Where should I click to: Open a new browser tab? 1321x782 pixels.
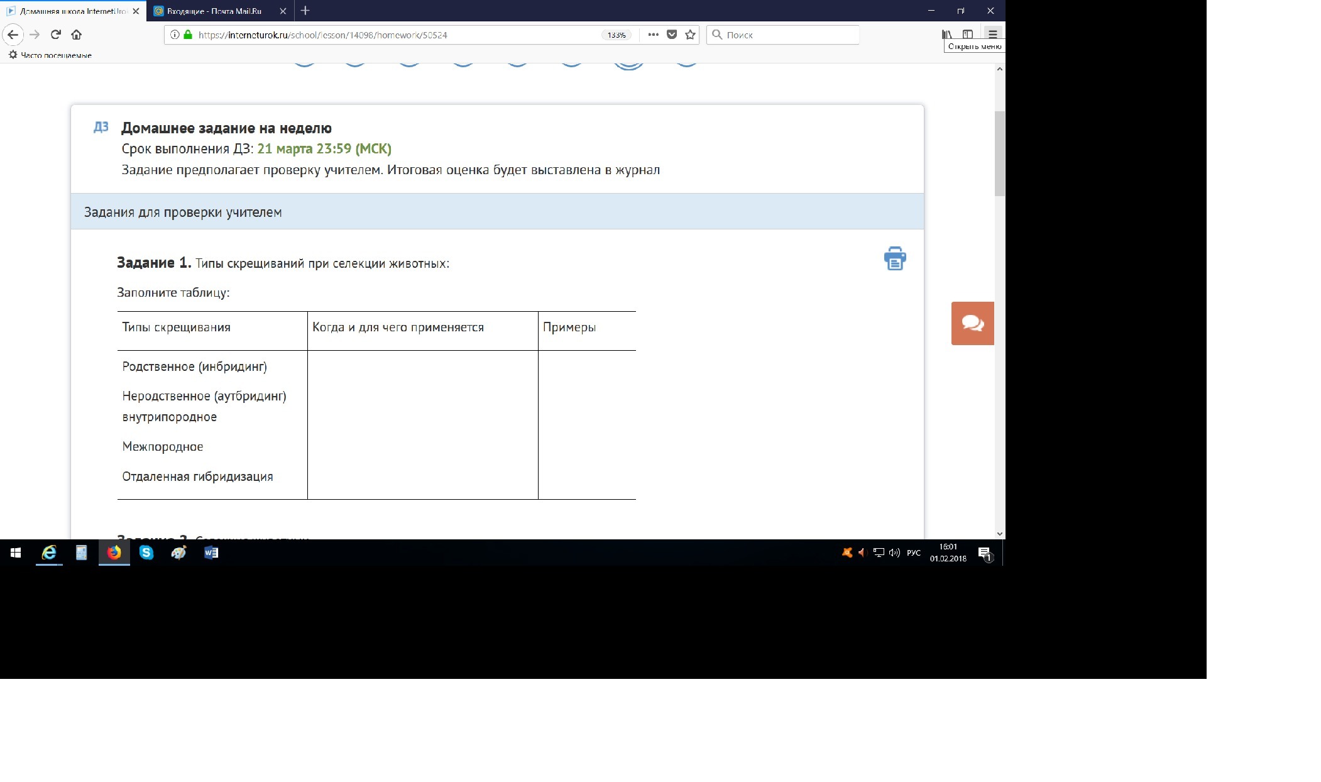[x=305, y=11]
